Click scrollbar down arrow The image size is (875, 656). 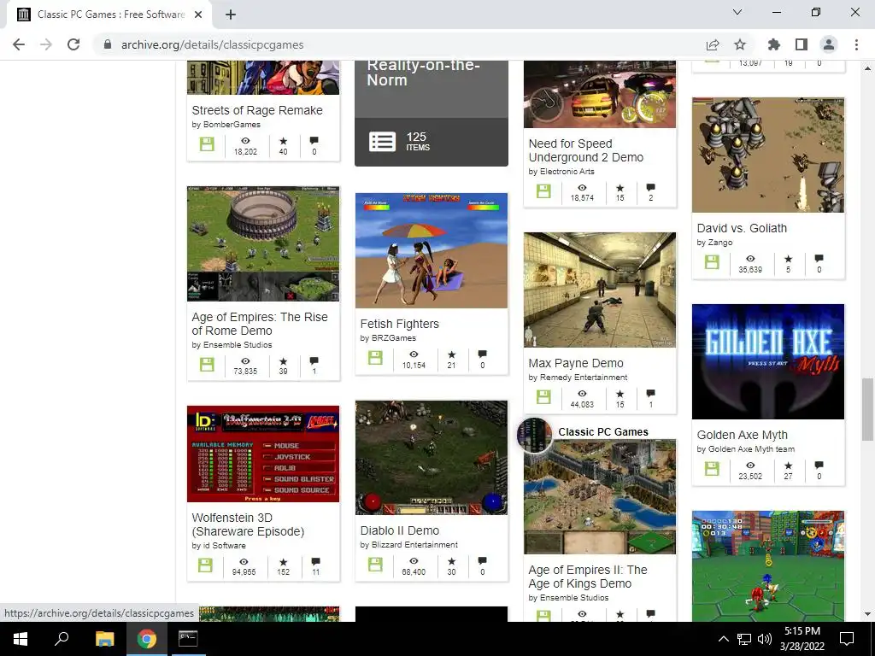pyautogui.click(x=867, y=614)
